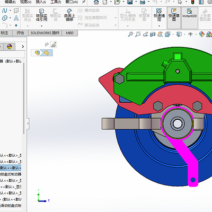Click Previous View icon
The image size is (212, 212).
point(145,34)
